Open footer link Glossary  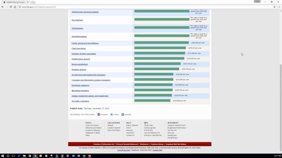[130, 130]
